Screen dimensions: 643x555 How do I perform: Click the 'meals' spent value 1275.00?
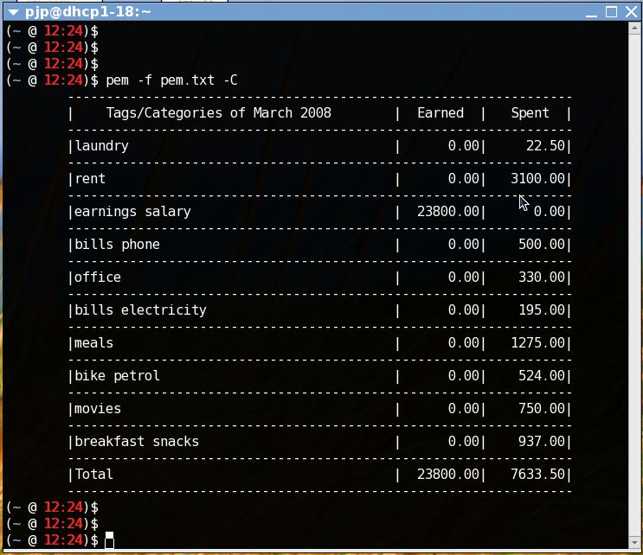click(x=537, y=343)
